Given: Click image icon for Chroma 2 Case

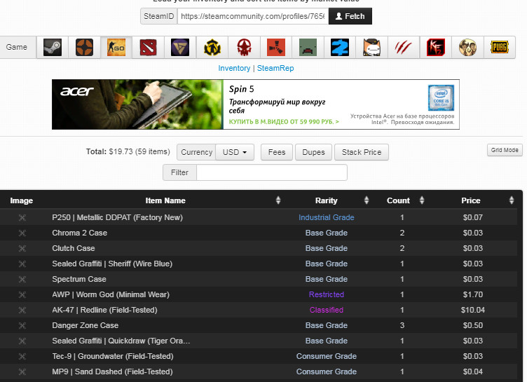Looking at the screenshot, I should 22,233.
